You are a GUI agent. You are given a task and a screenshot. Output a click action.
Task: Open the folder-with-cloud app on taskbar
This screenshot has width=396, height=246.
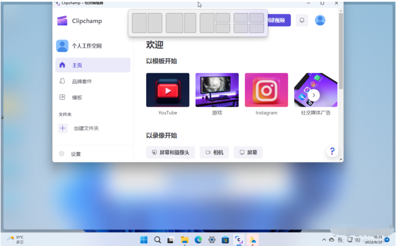tap(253, 240)
